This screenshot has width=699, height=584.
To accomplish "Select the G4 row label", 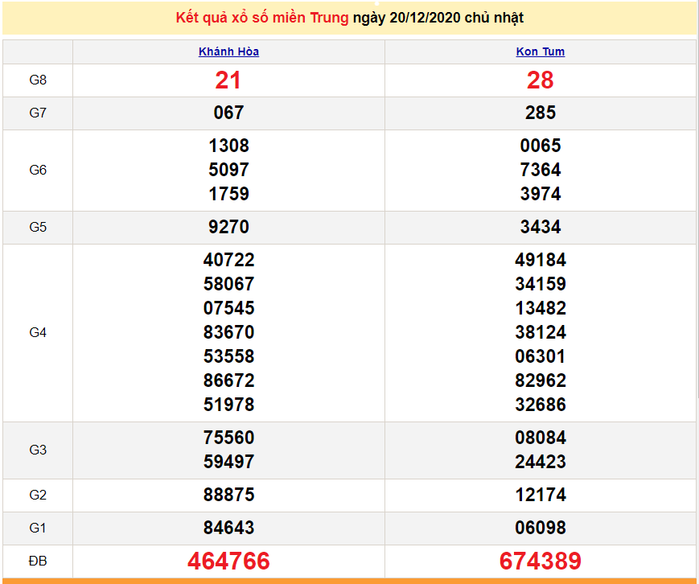I will (x=38, y=332).
